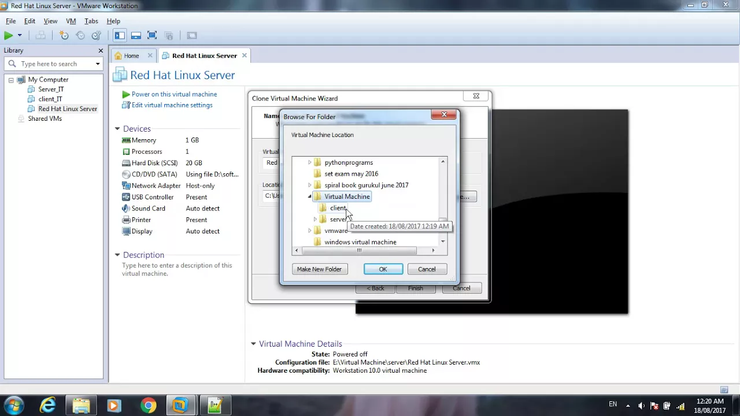The width and height of the screenshot is (740, 416).
Task: Open Google Chrome from the taskbar
Action: (x=148, y=406)
